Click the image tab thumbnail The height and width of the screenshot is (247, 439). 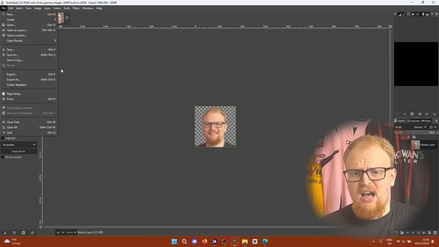click(61, 19)
